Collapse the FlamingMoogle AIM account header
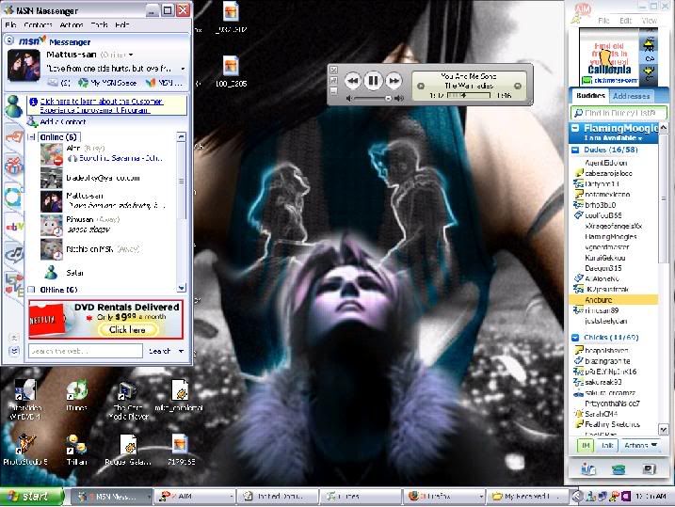This screenshot has width=675, height=507. (x=574, y=128)
